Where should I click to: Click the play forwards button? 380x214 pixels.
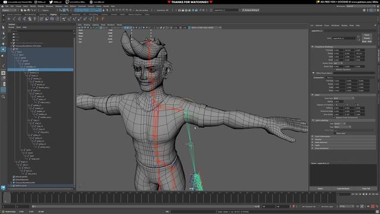click(x=367, y=194)
